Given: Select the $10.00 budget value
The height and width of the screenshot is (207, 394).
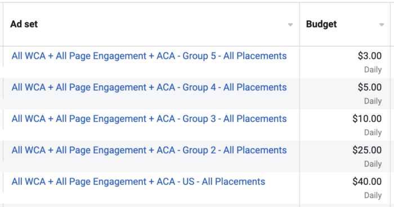Looking at the screenshot, I should click(x=367, y=119).
